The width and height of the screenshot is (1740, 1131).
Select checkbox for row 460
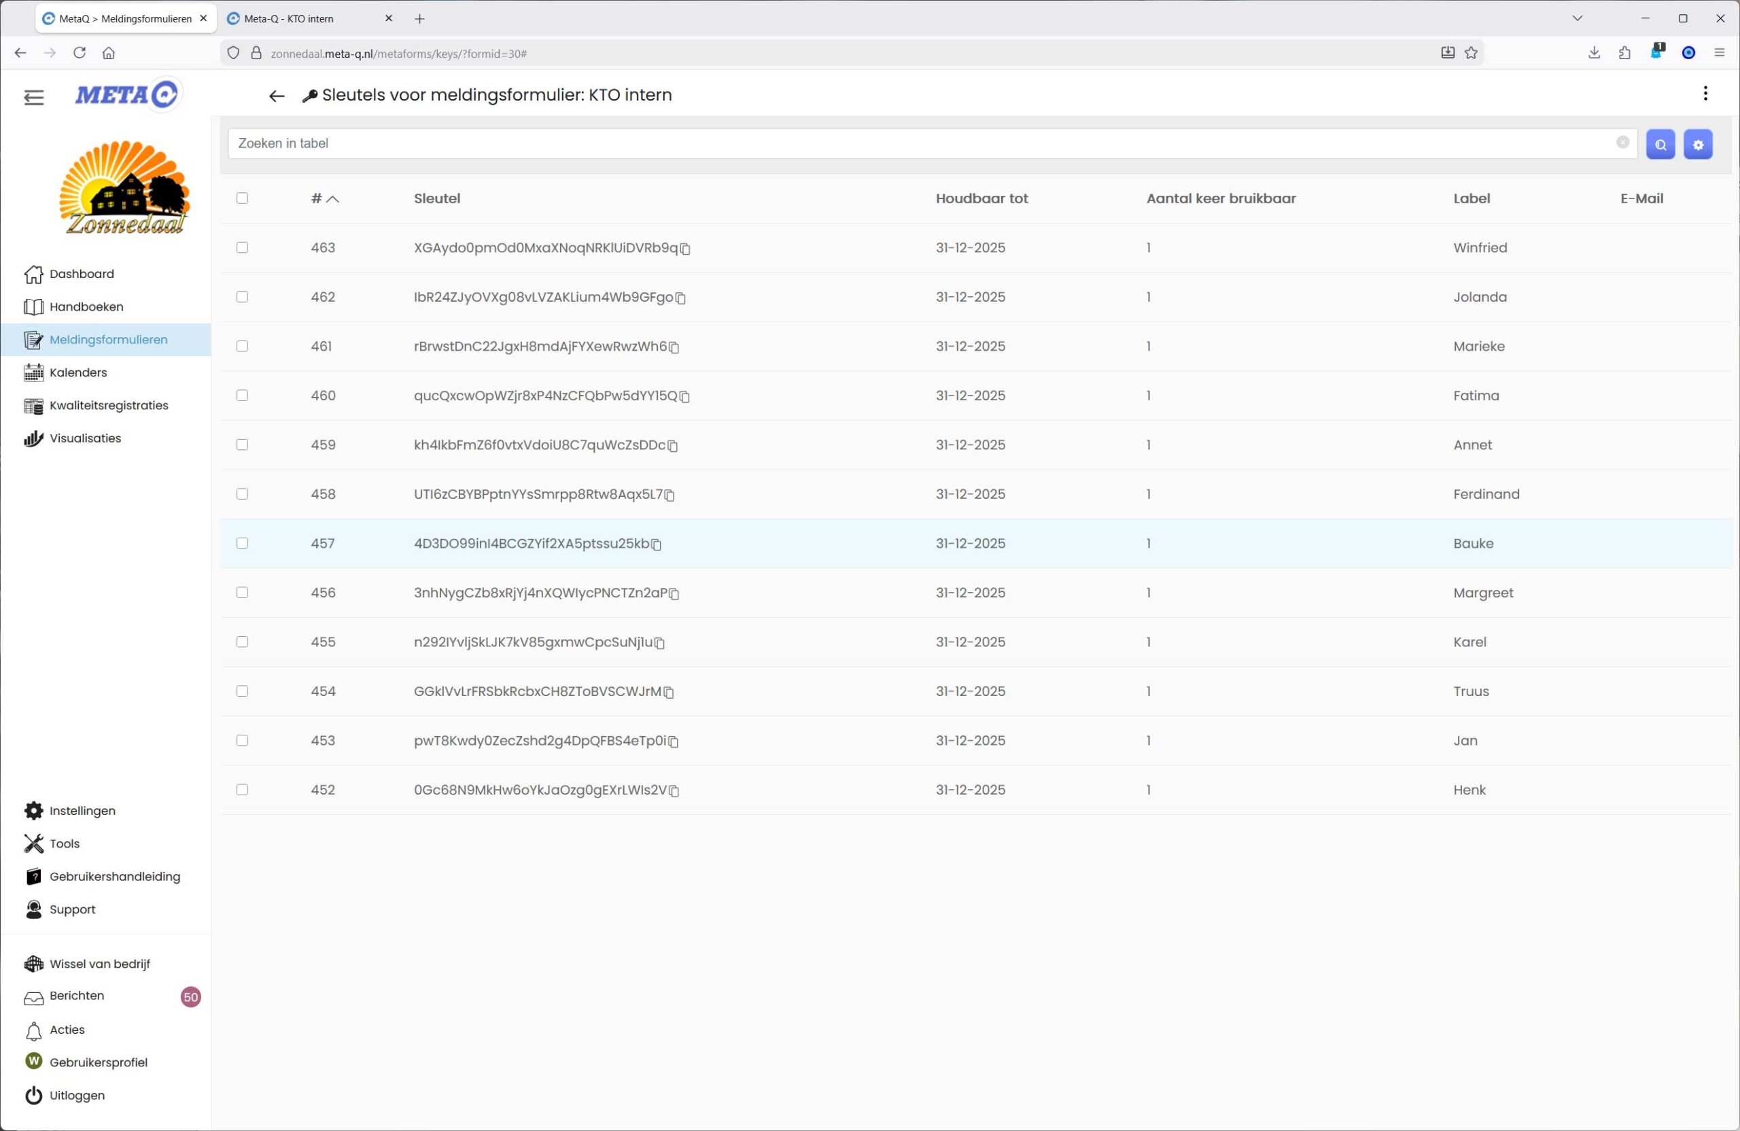coord(242,396)
